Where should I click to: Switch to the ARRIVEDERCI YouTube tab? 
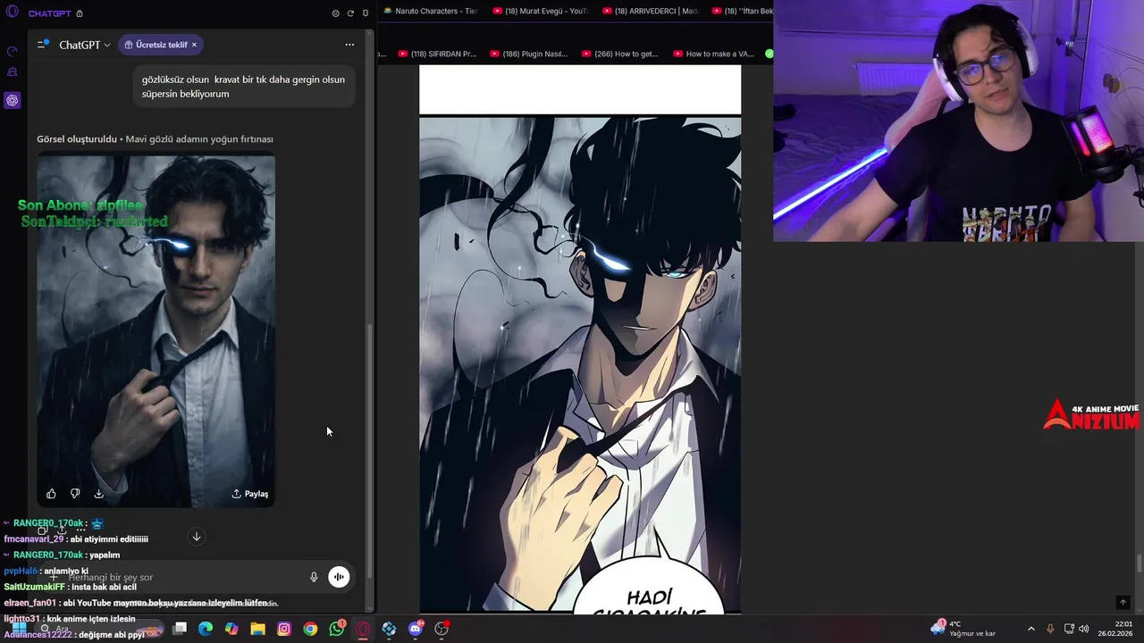pos(651,11)
